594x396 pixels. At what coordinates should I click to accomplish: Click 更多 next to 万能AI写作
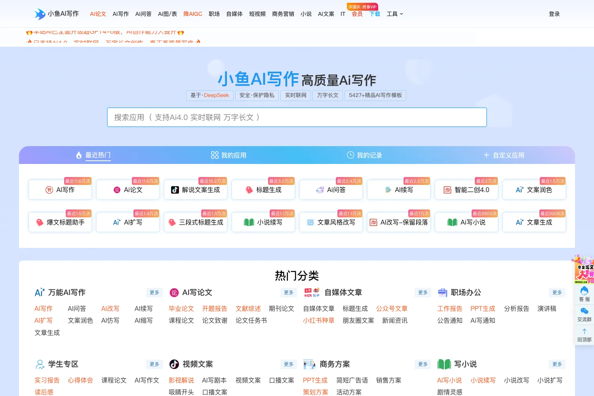coord(154,293)
